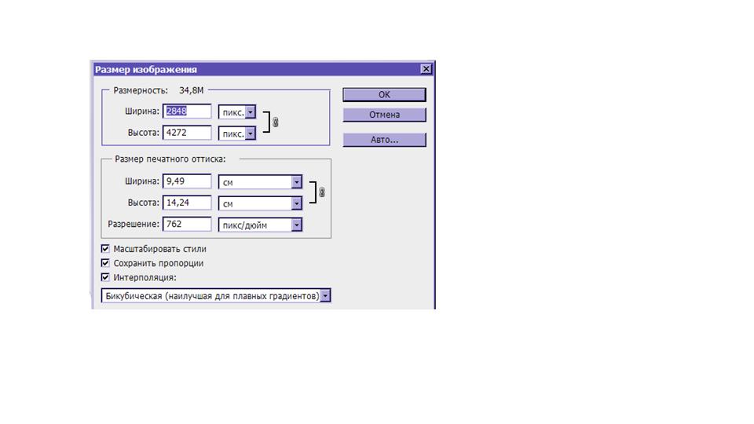754x424 pixels.
Task: Select the print width field showing 9,49
Action: point(187,181)
